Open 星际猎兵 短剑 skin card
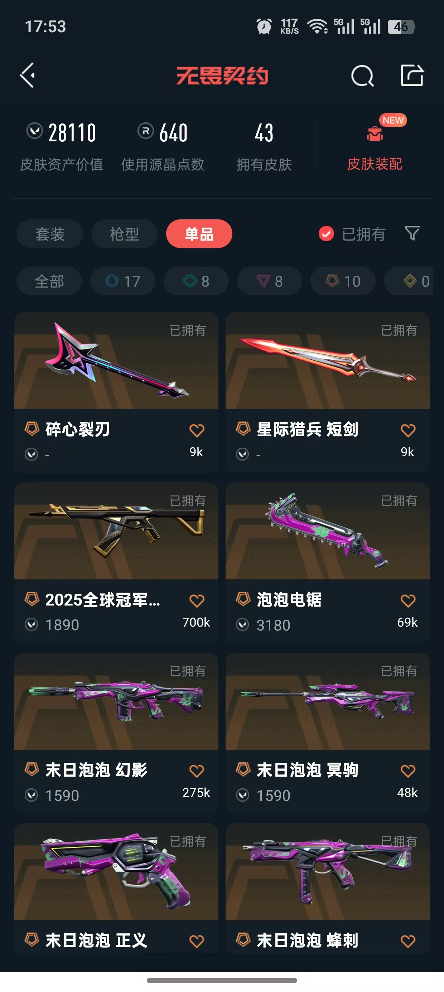Screen dimensions: 444x992 tap(328, 393)
